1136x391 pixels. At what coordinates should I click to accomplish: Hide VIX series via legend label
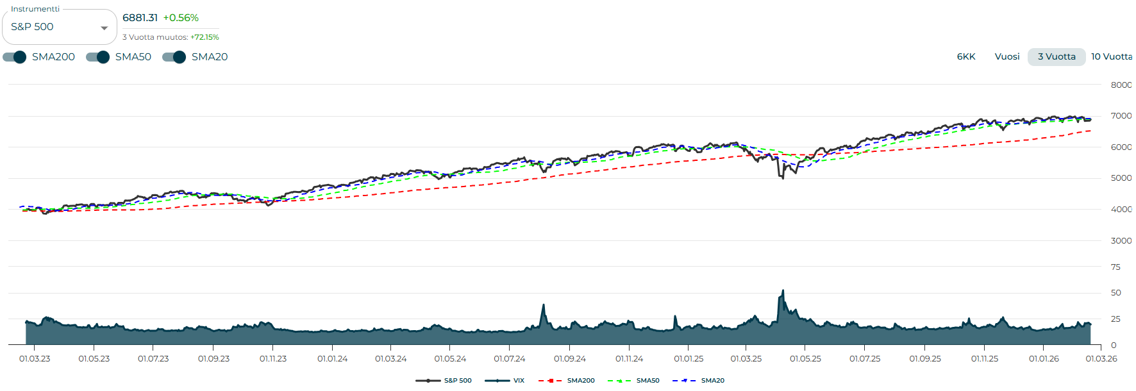point(519,381)
